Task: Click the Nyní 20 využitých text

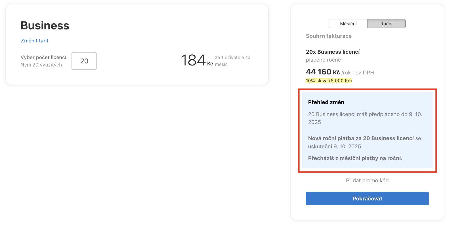Action: click(41, 65)
